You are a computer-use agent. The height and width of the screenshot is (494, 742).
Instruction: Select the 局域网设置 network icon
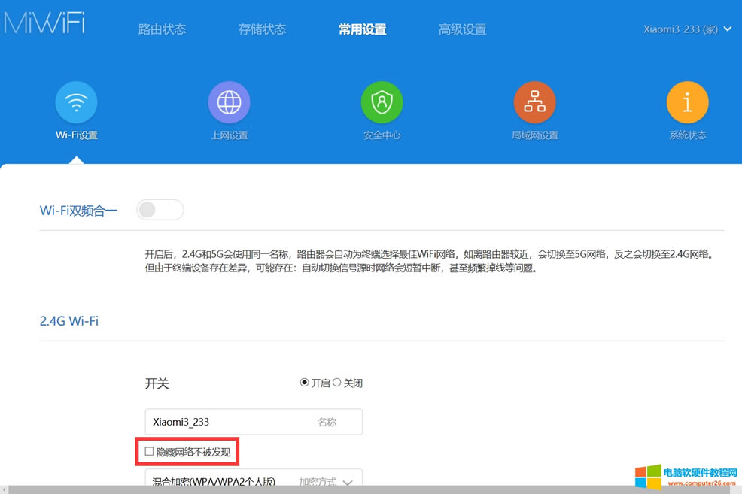point(534,103)
